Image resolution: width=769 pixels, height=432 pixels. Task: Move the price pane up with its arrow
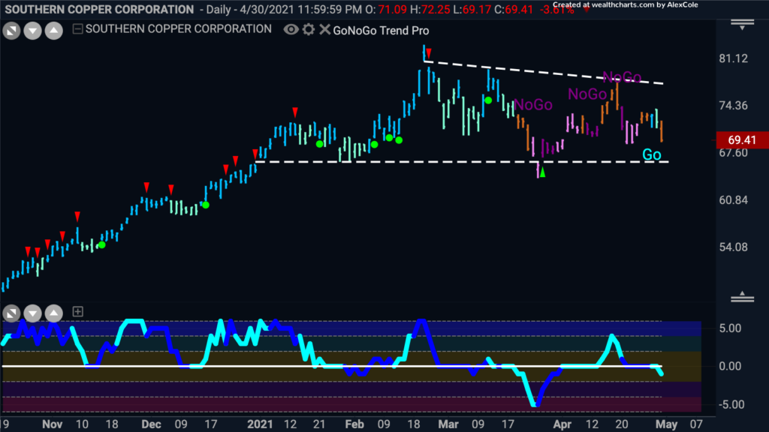click(x=54, y=31)
